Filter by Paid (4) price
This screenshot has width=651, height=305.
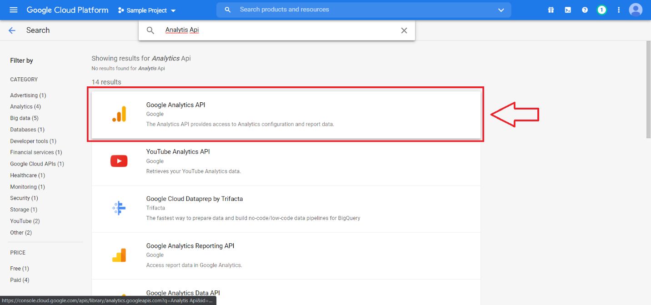pyautogui.click(x=20, y=280)
